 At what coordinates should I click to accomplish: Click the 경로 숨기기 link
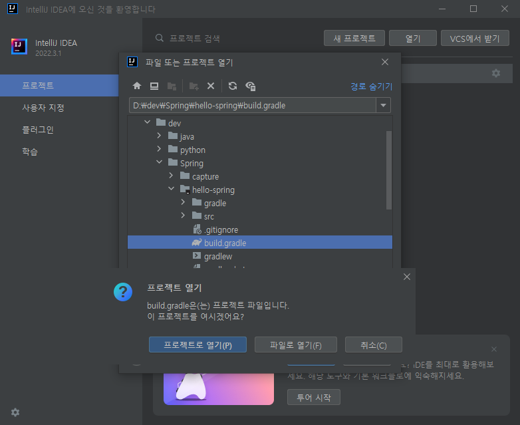click(x=372, y=86)
